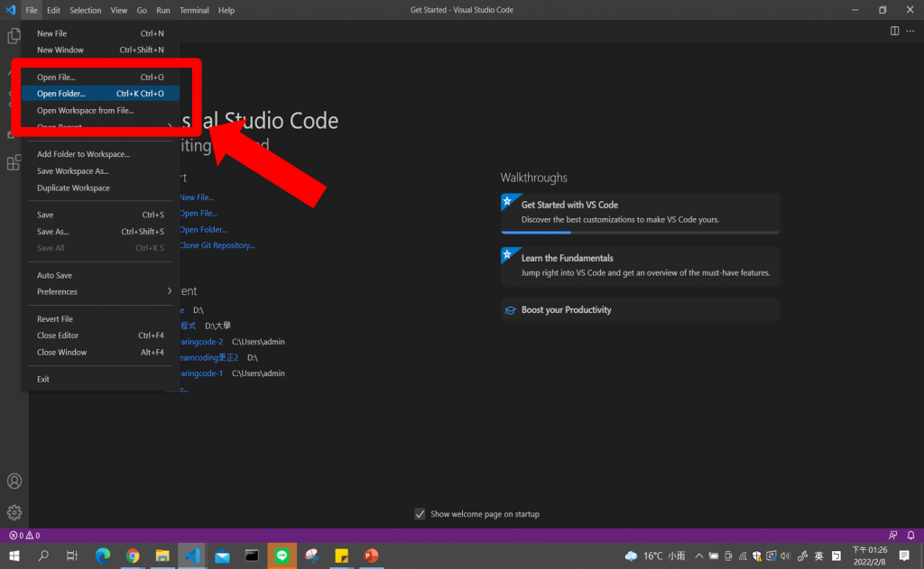Select Open Workspace from File...
The width and height of the screenshot is (924, 569).
(x=100, y=110)
